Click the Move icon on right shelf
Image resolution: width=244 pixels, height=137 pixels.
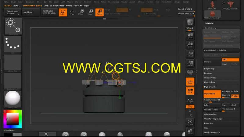click(190, 132)
